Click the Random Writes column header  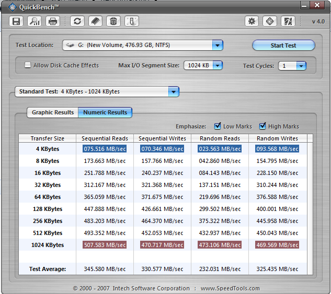tap(277, 138)
